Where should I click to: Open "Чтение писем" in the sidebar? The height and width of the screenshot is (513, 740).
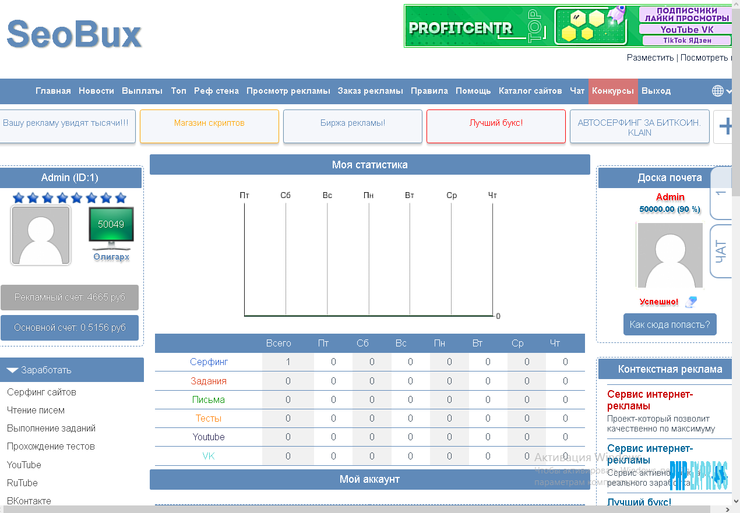36,410
